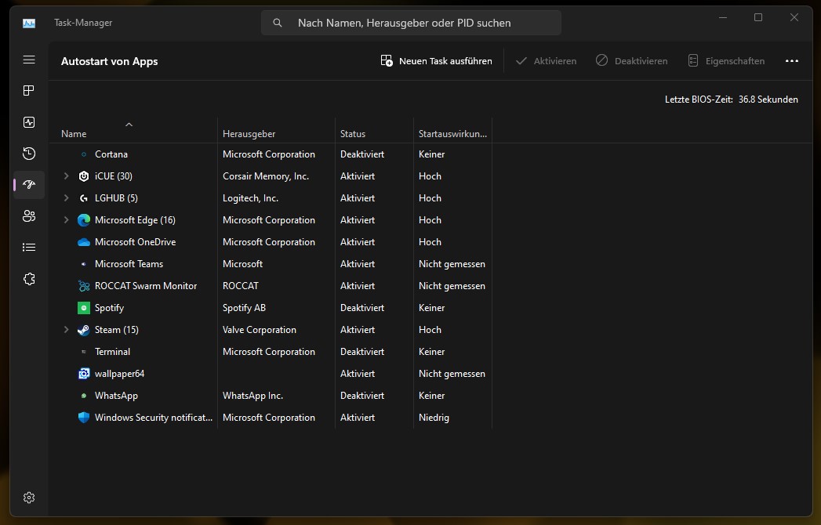Expand the iCUE (30) group
The image size is (821, 525).
(66, 176)
